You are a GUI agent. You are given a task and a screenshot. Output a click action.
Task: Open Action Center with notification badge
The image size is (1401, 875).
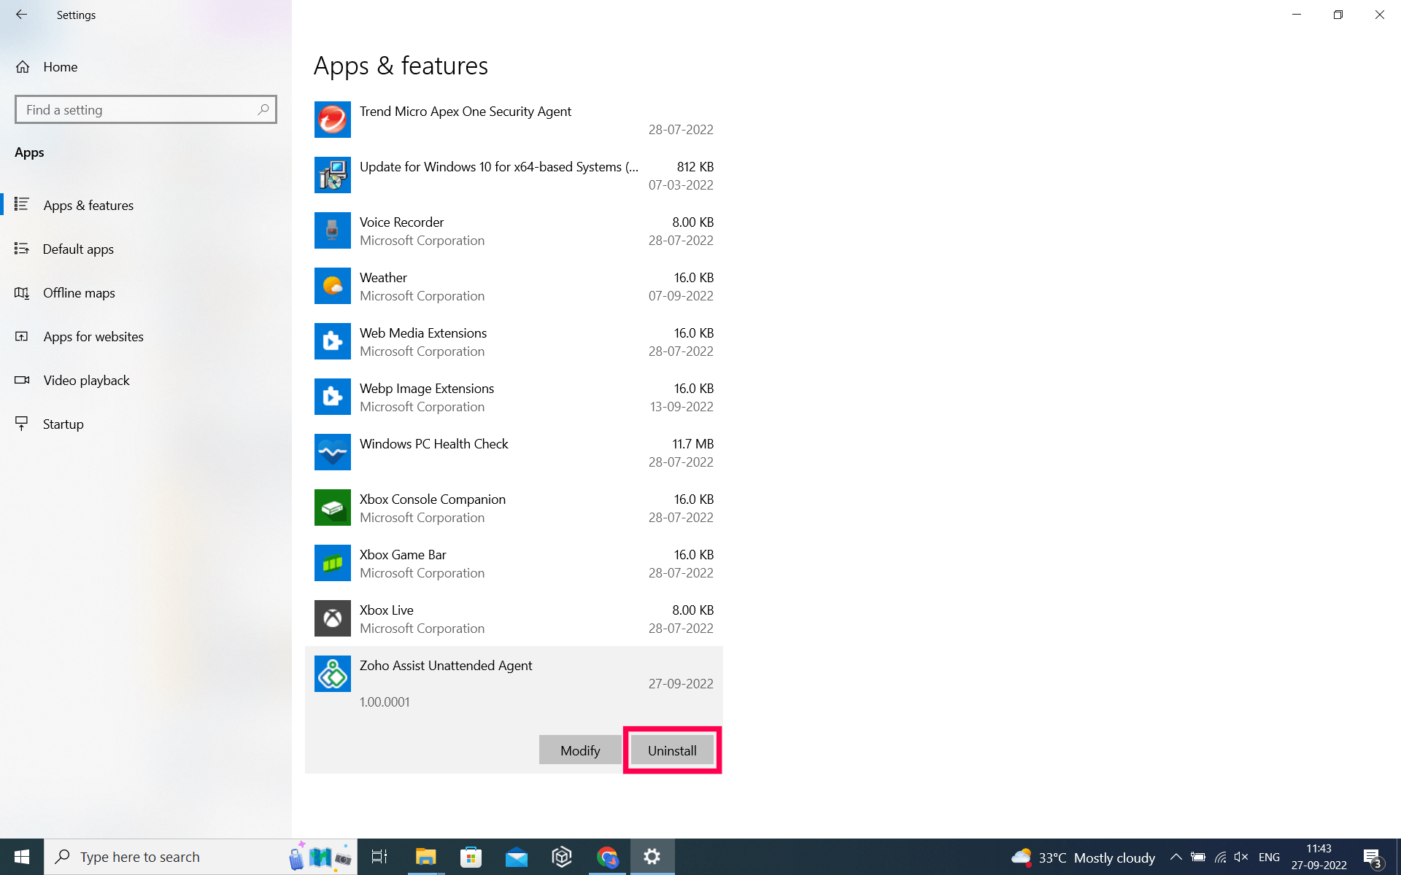point(1374,857)
